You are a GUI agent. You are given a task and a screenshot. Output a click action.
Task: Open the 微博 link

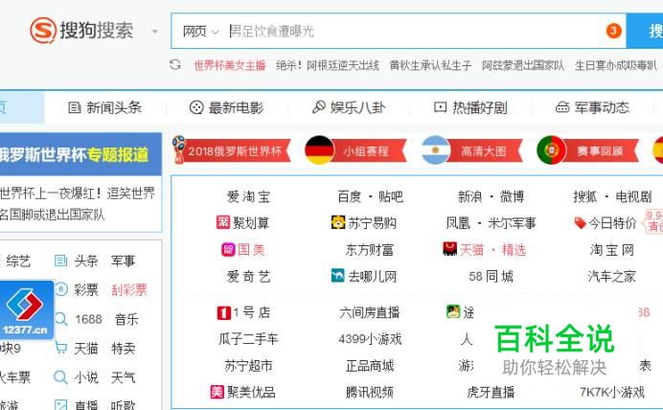(x=512, y=196)
